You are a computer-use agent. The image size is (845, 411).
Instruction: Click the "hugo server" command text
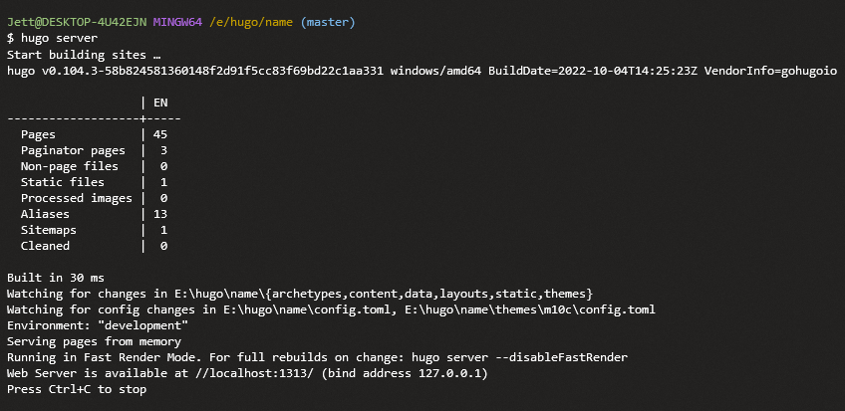point(60,38)
